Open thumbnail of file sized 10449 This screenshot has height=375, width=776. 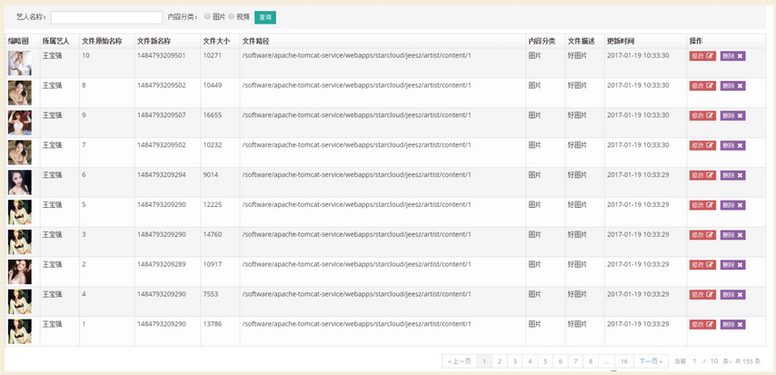(20, 93)
